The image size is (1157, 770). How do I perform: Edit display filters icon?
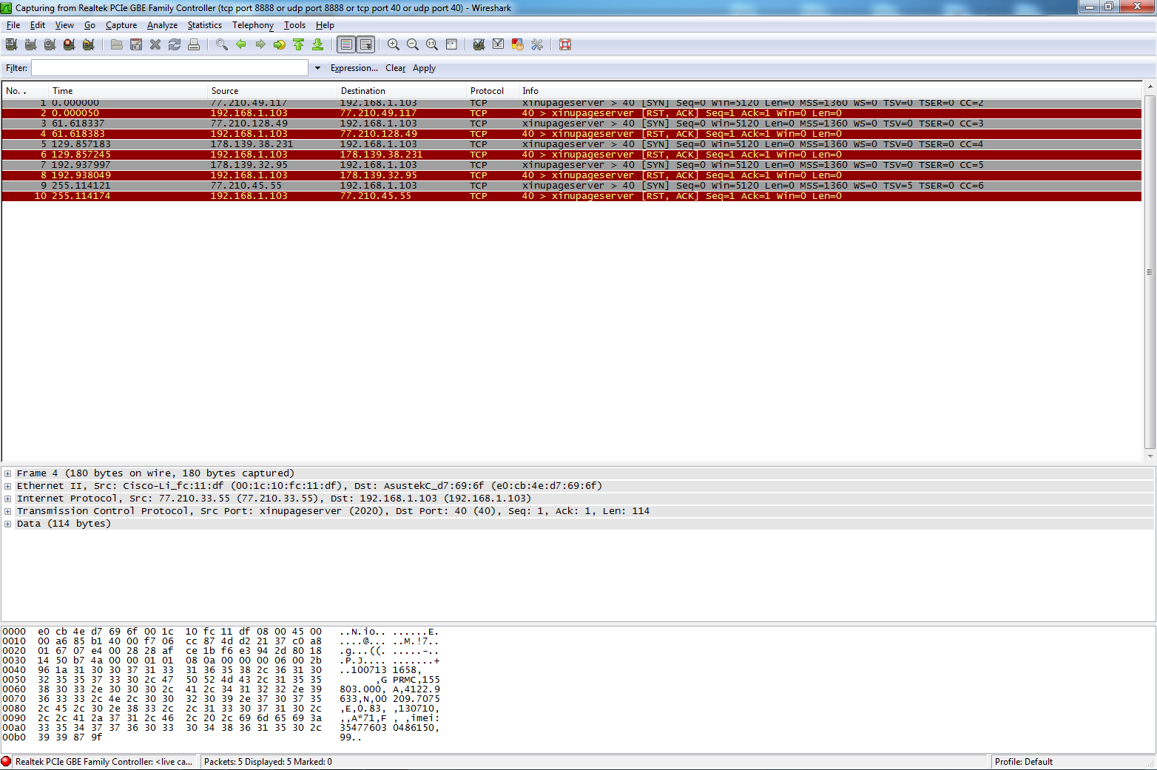click(499, 44)
